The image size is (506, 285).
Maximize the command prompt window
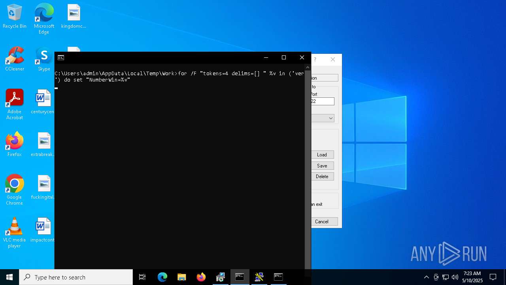(x=284, y=58)
